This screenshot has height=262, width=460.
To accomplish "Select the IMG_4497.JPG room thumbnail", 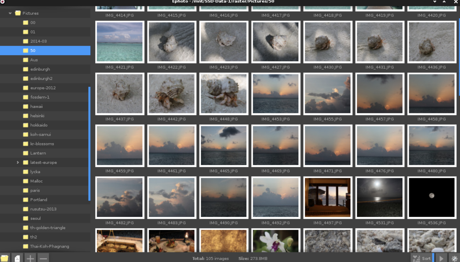I will (328, 197).
